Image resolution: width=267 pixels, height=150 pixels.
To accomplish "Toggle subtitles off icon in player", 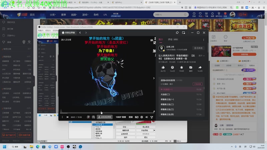I will (x=137, y=117).
